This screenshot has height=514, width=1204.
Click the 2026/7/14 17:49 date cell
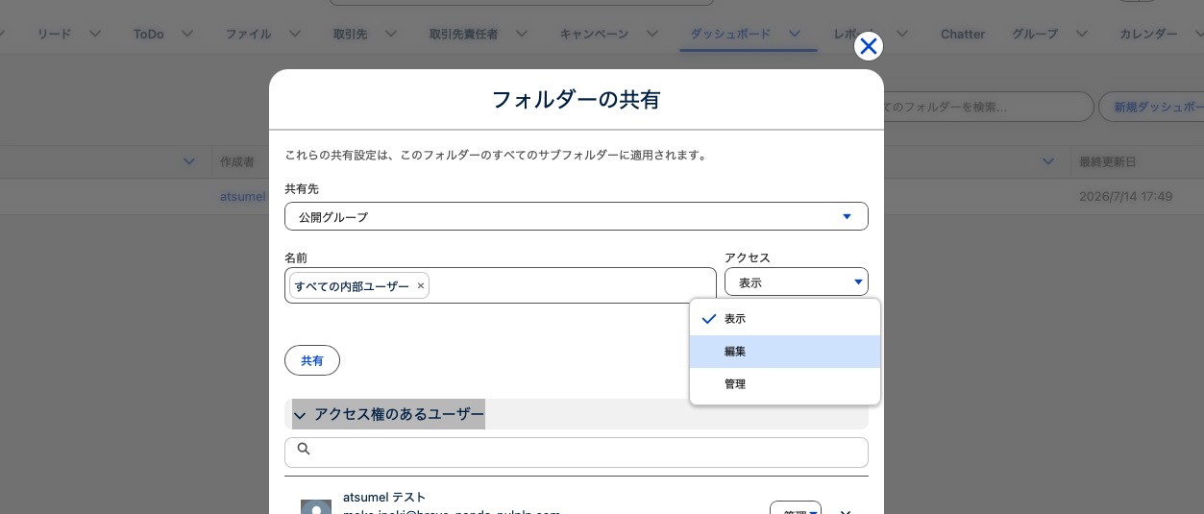(1126, 196)
